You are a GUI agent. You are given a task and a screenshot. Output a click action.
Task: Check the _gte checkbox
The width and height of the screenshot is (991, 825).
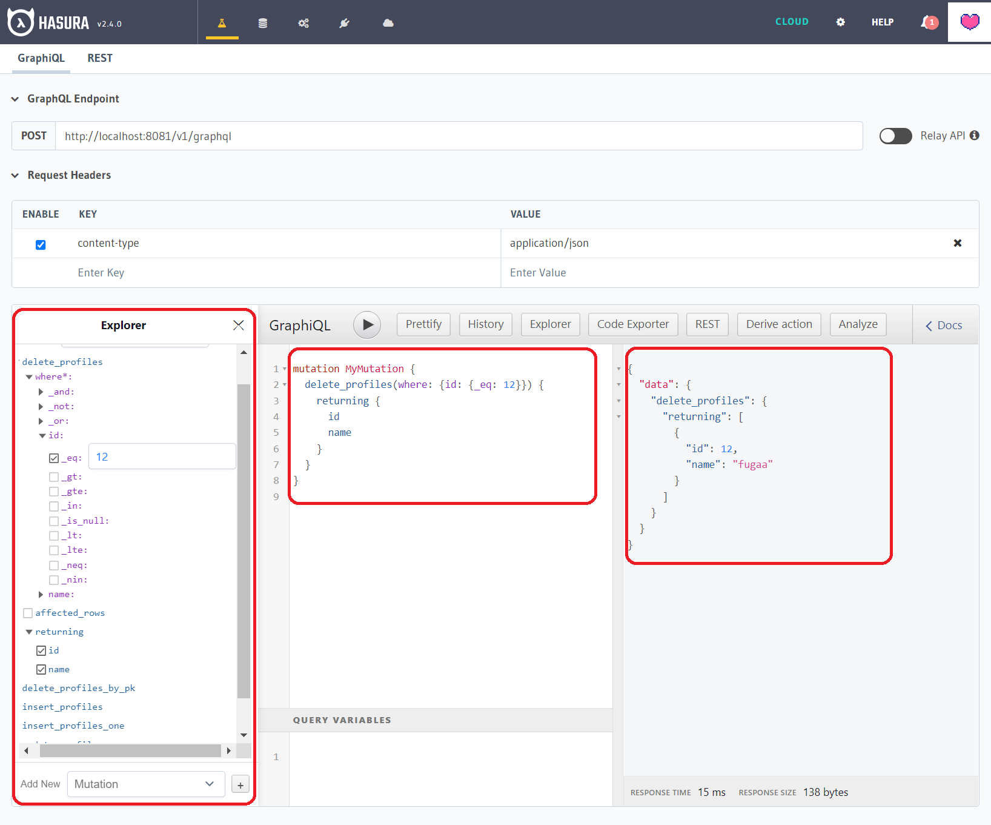54,492
